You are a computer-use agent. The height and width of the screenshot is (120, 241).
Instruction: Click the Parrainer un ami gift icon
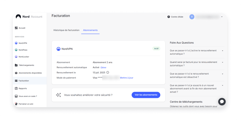click(16, 104)
